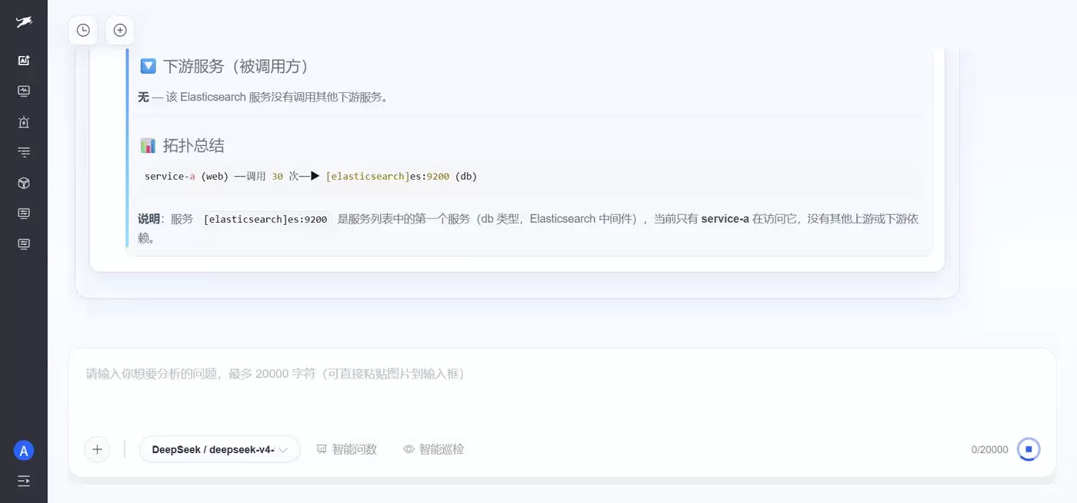
Task: Open the monitoring screen sidebar icon
Action: 24,91
